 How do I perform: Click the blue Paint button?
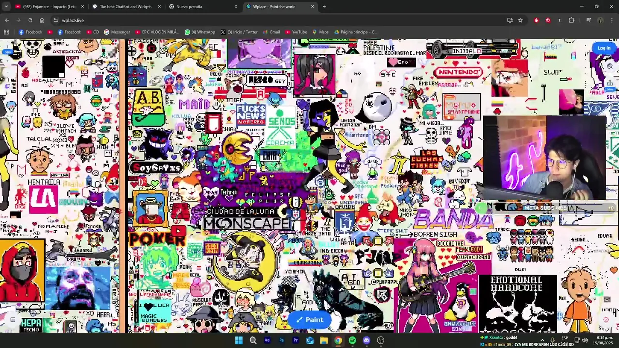click(309, 319)
